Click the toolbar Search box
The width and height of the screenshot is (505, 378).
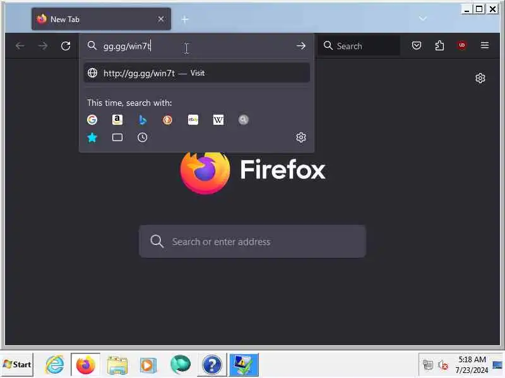(x=359, y=46)
